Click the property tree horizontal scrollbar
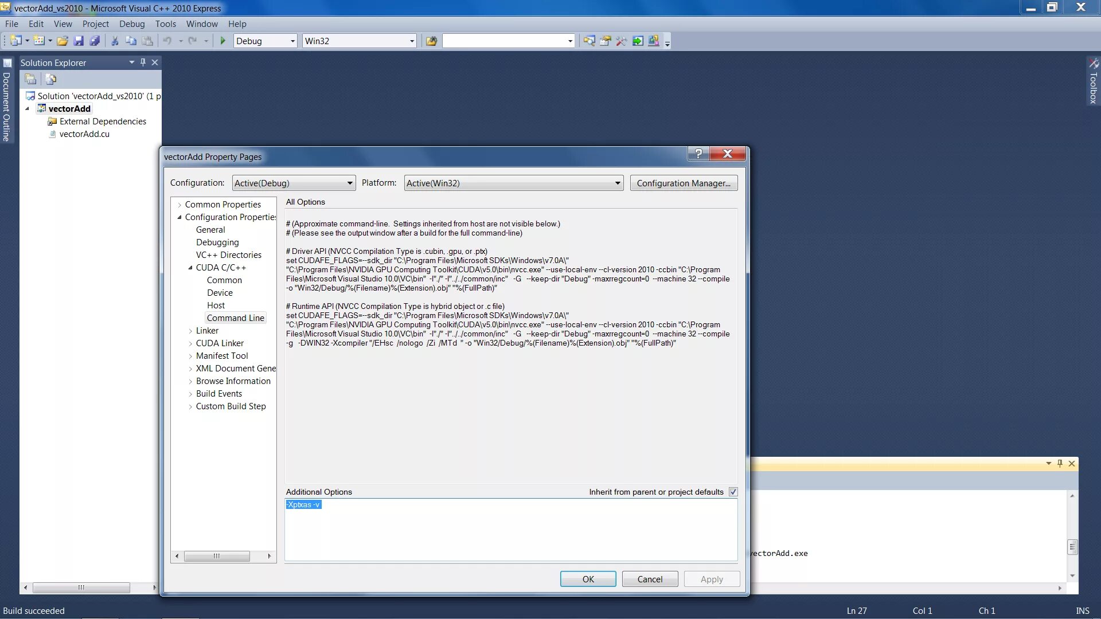1101x619 pixels. click(x=216, y=556)
